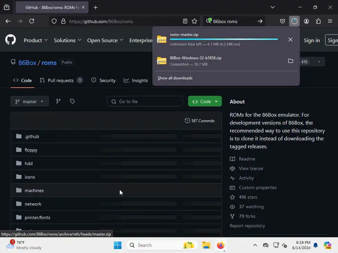Expand the Solutions navigation menu
Screen dimensions: 338x253
click(67, 40)
